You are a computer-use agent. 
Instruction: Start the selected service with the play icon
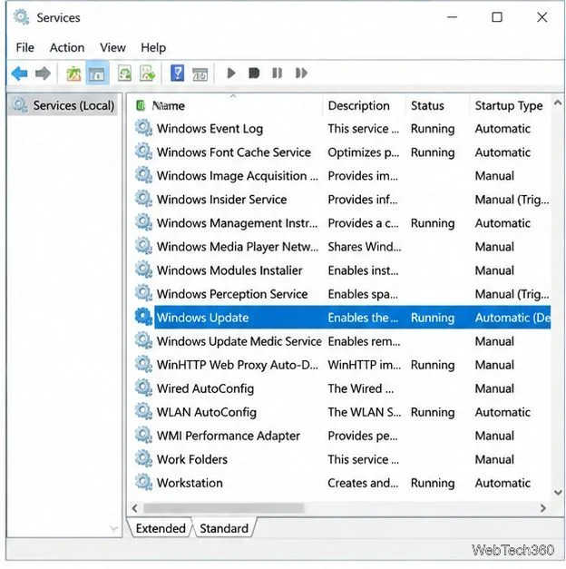click(231, 74)
